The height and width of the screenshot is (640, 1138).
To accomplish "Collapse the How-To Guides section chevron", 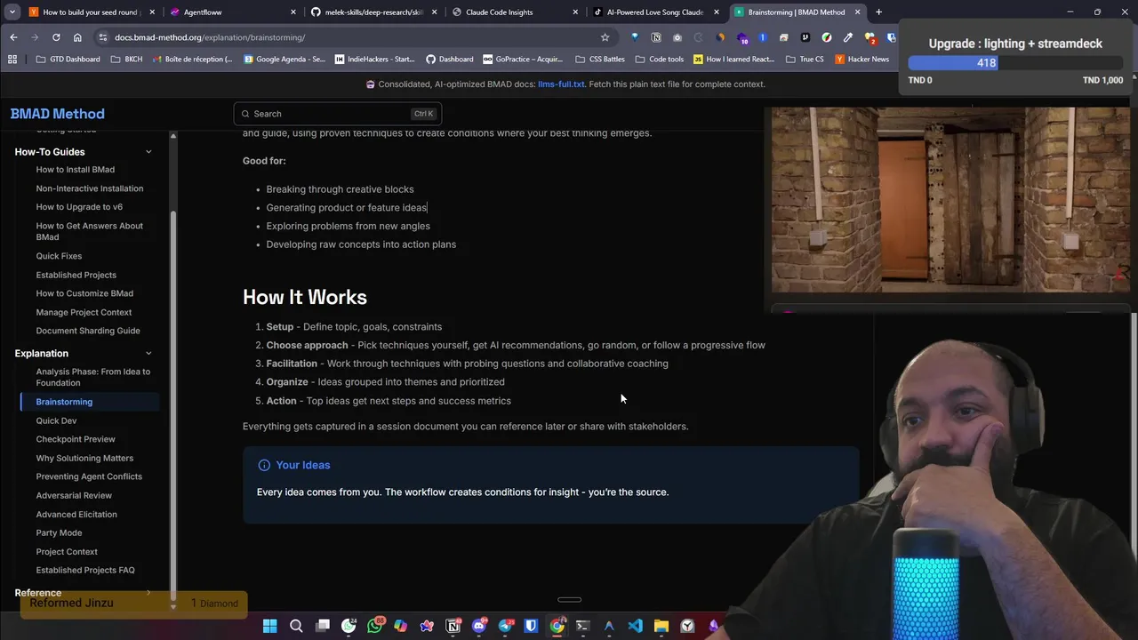I will (x=148, y=152).
